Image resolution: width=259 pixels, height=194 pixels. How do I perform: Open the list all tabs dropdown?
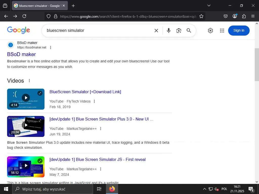209,6
